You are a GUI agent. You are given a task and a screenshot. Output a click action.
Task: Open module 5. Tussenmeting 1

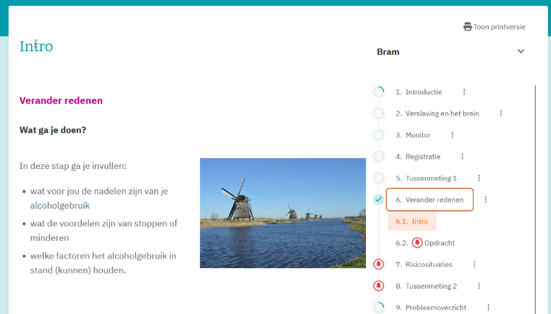pyautogui.click(x=426, y=179)
